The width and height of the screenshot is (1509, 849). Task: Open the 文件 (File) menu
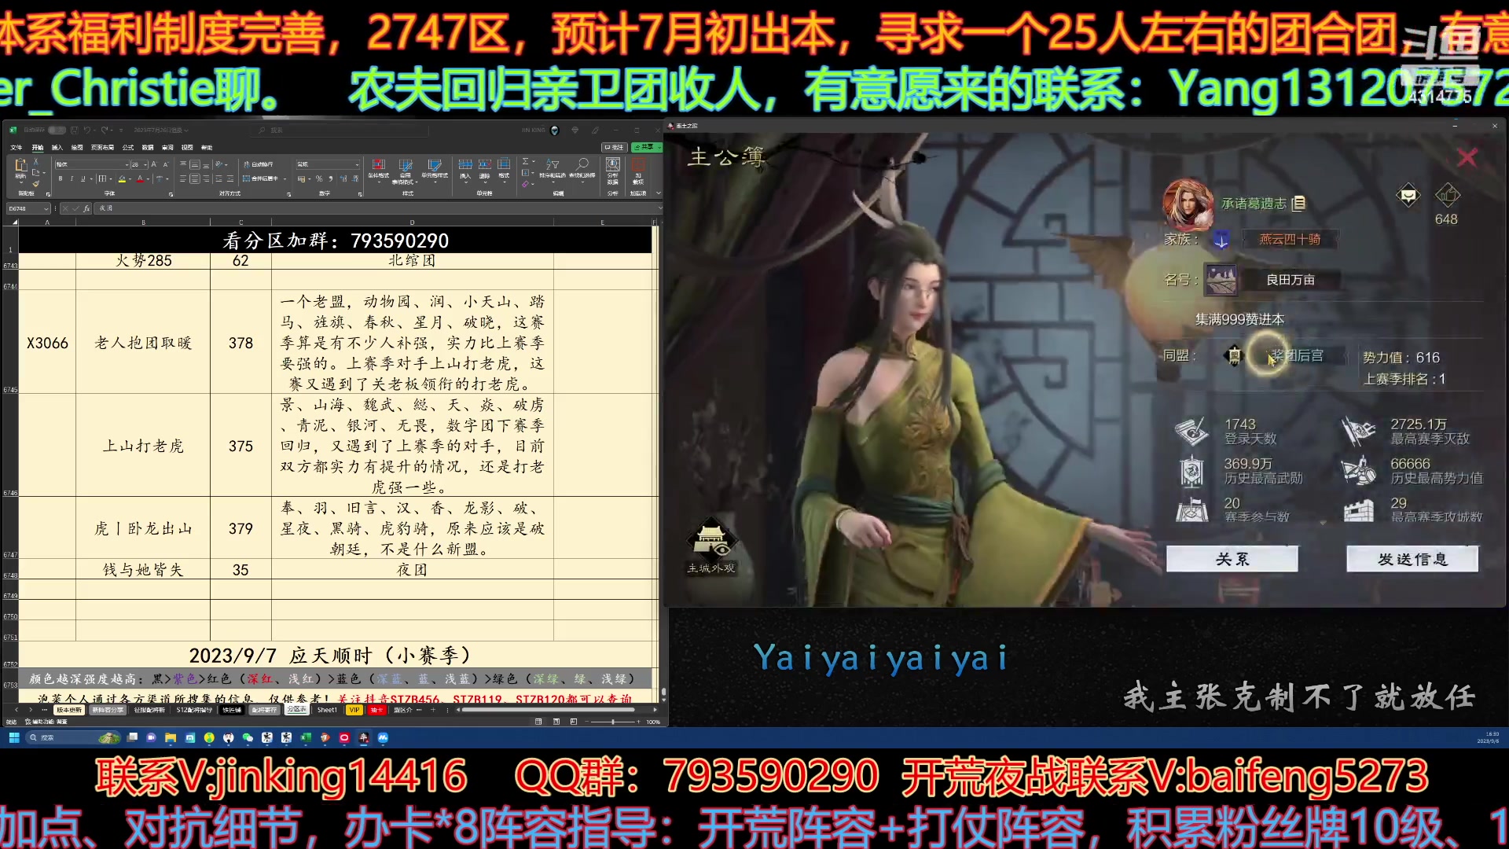[x=16, y=147]
